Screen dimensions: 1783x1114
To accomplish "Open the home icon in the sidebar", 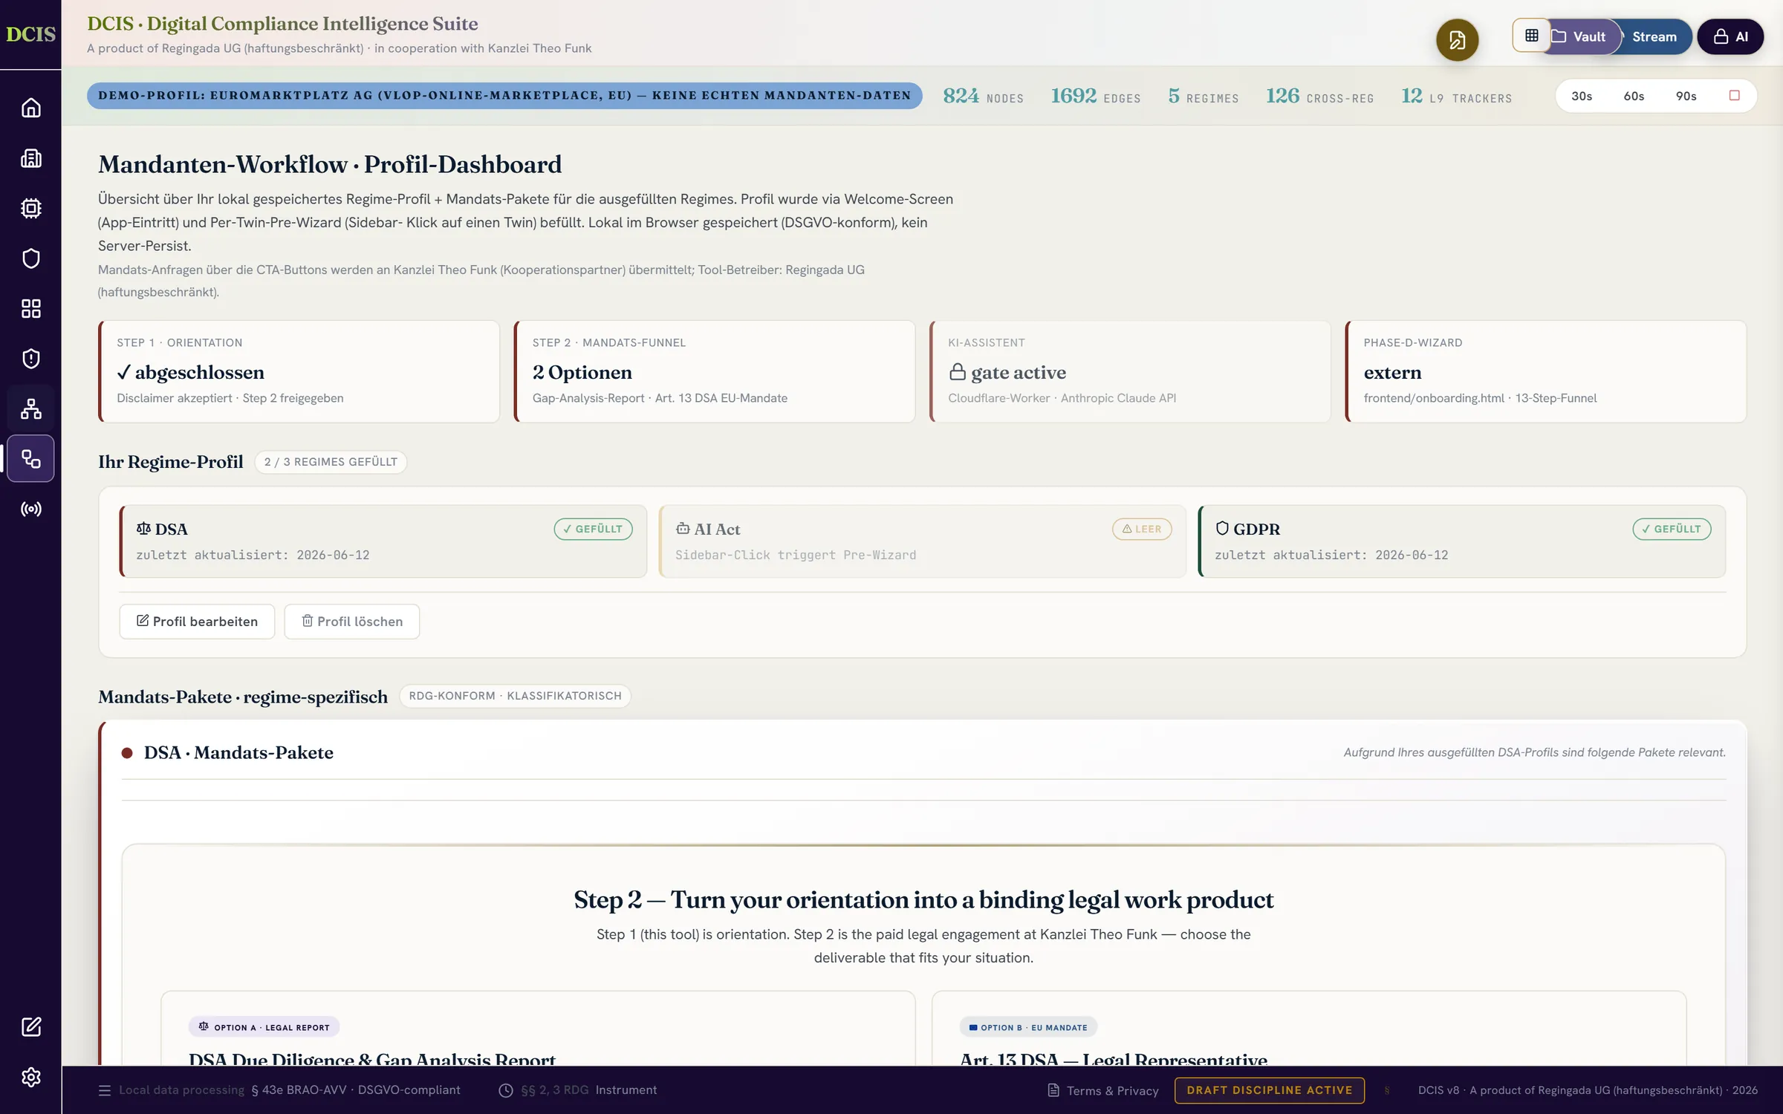I will coord(30,108).
